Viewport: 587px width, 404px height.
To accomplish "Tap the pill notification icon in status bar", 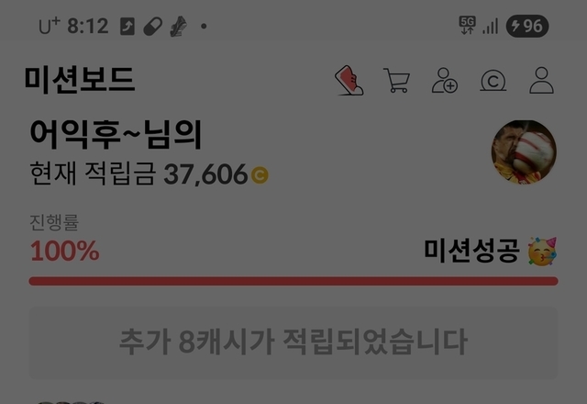I will 153,27.
